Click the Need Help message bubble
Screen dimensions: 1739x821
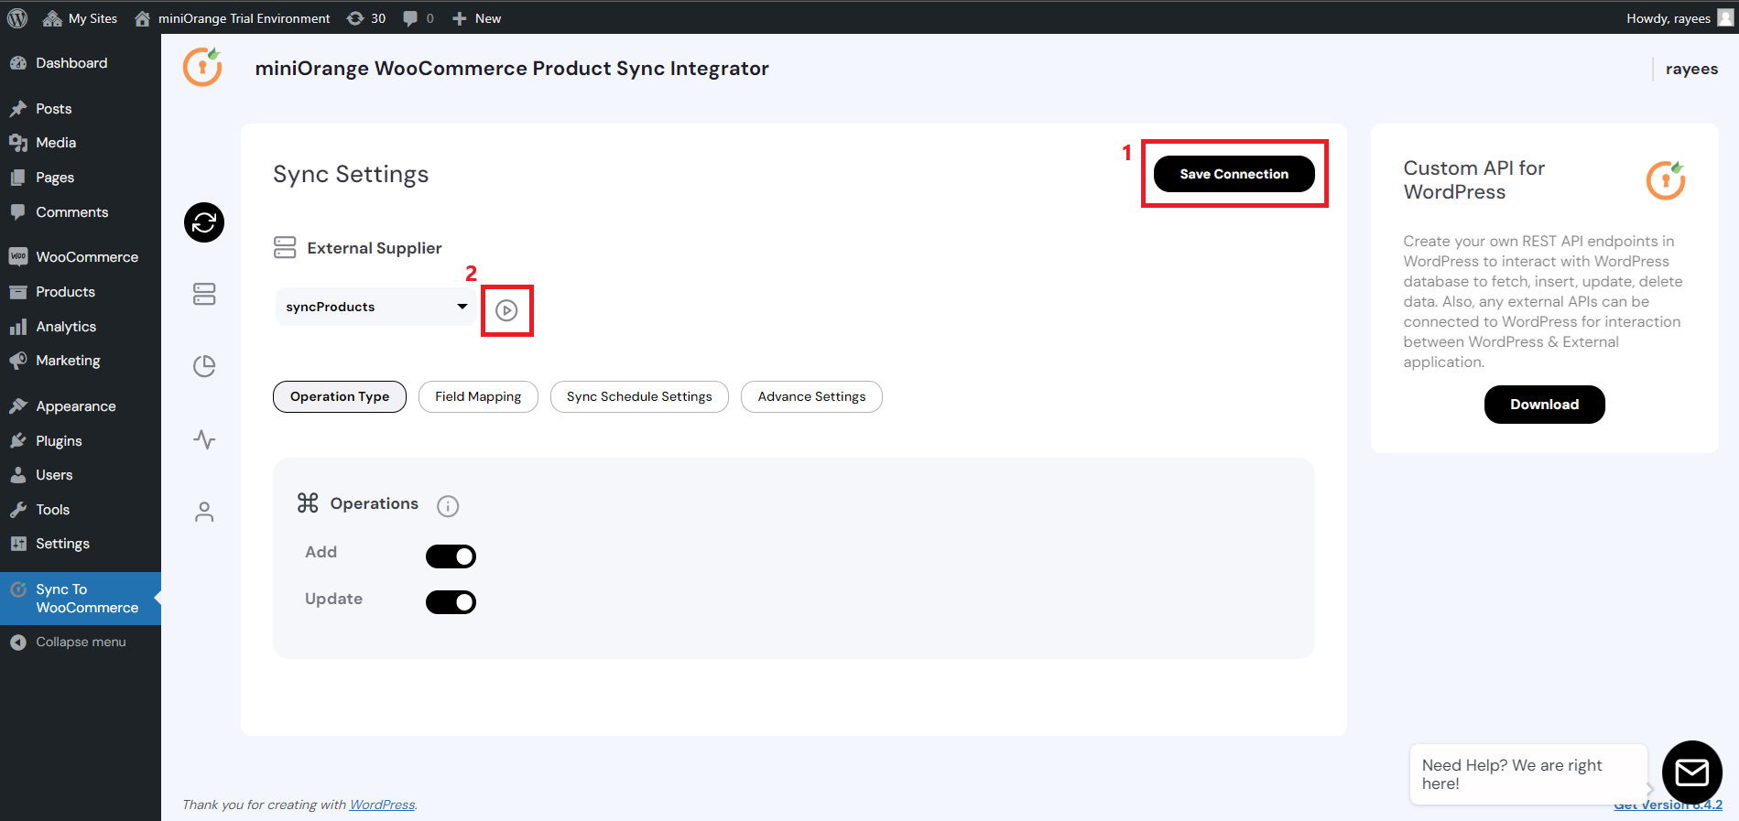click(x=1528, y=774)
